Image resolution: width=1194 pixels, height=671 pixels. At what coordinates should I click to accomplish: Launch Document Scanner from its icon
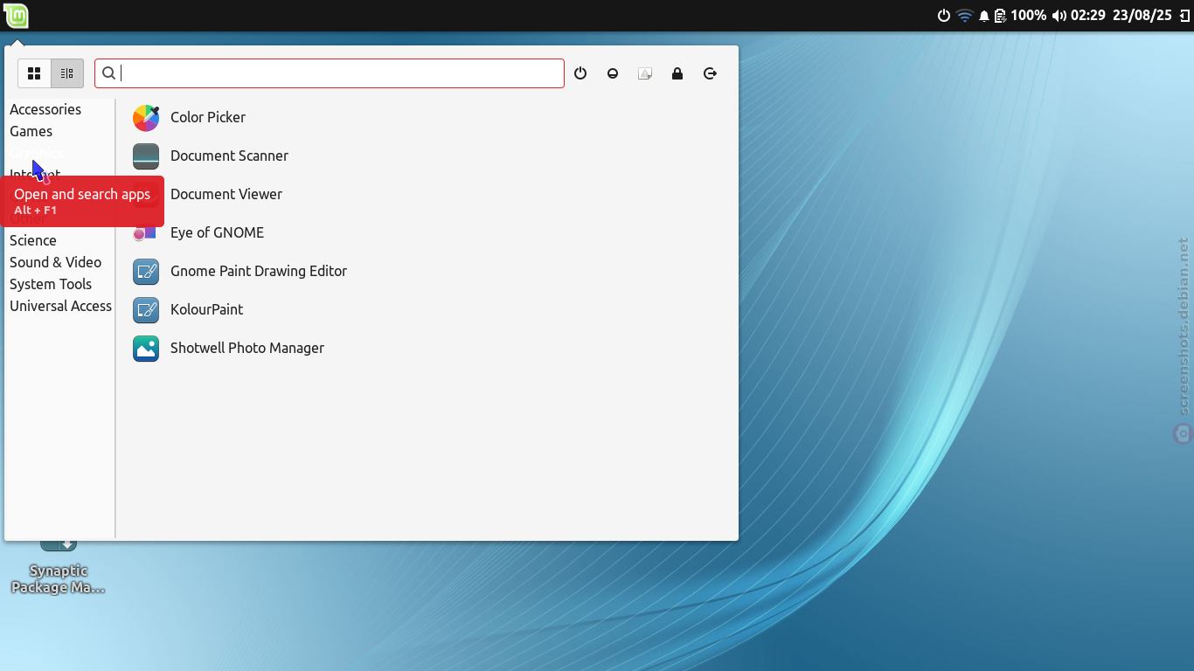[x=146, y=156]
